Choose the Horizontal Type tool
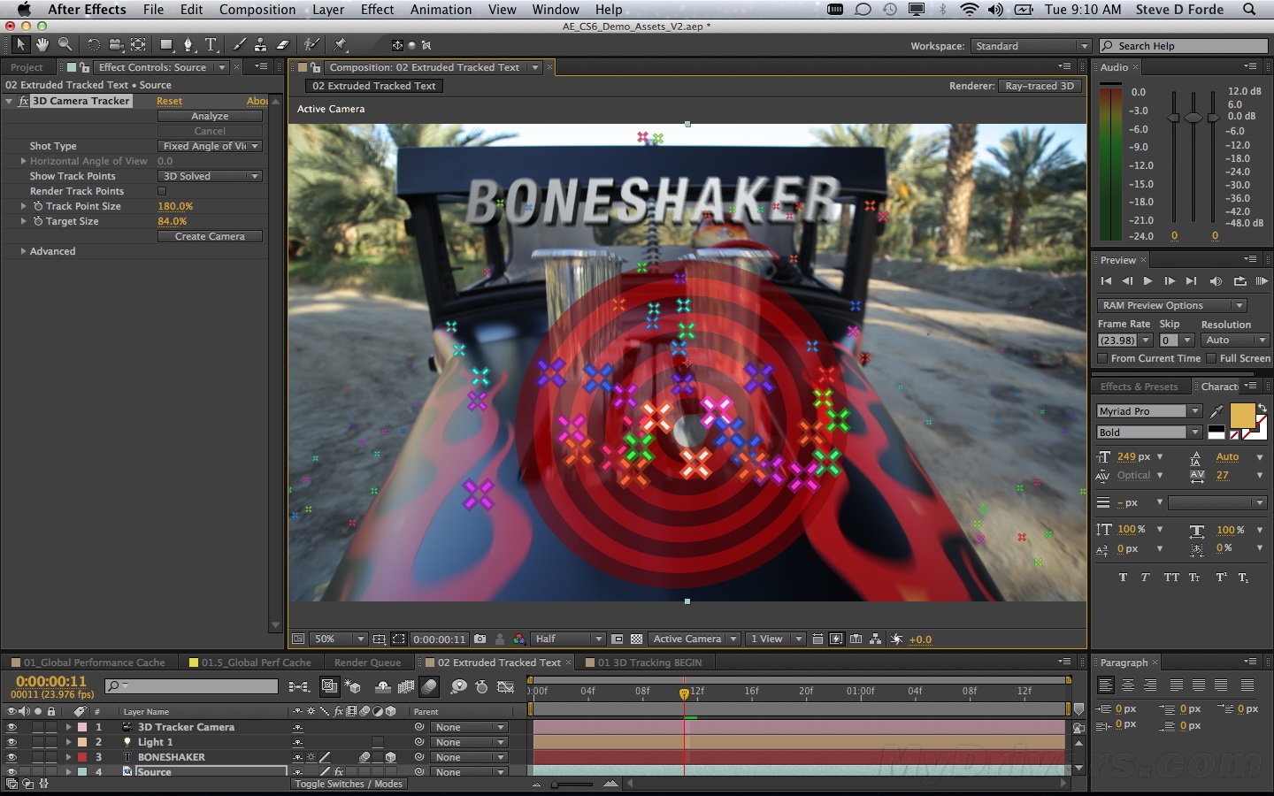 coord(211,44)
